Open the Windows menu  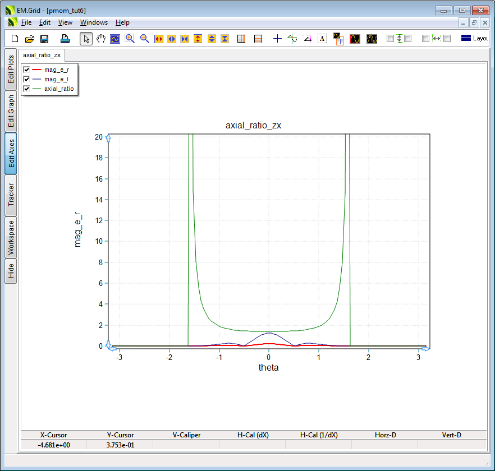coord(94,22)
